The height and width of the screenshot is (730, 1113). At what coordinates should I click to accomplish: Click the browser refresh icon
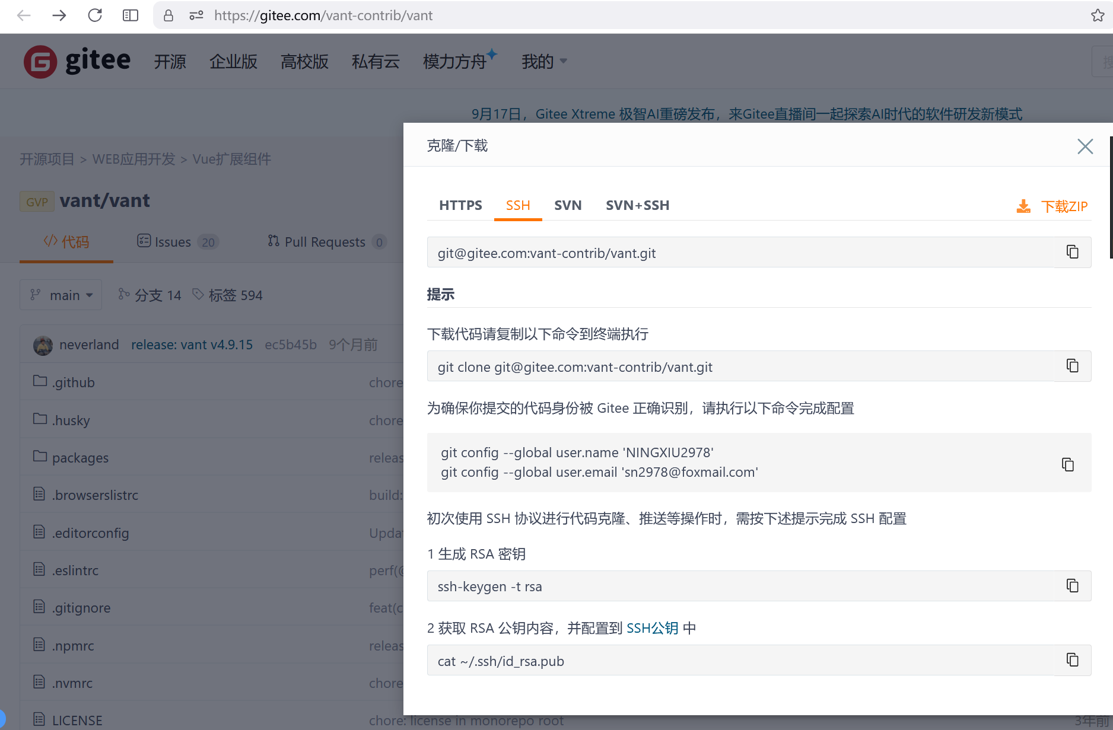click(95, 15)
